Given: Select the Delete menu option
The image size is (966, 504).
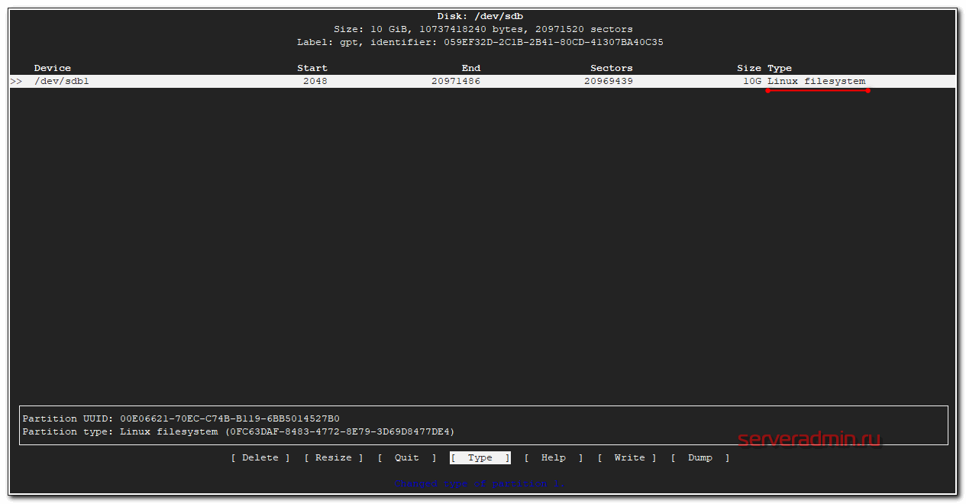Looking at the screenshot, I should point(260,457).
